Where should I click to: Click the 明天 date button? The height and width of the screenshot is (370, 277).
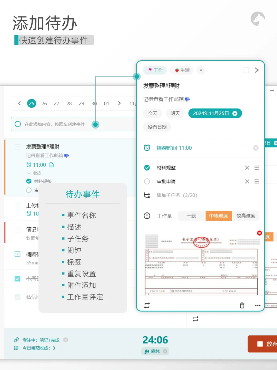point(175,113)
